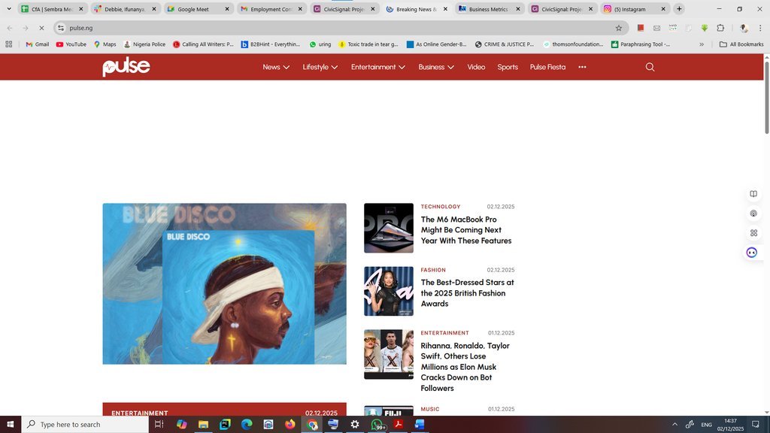This screenshot has width=770, height=433.
Task: Open the Paraphrasing Tool bookmark
Action: (x=641, y=44)
